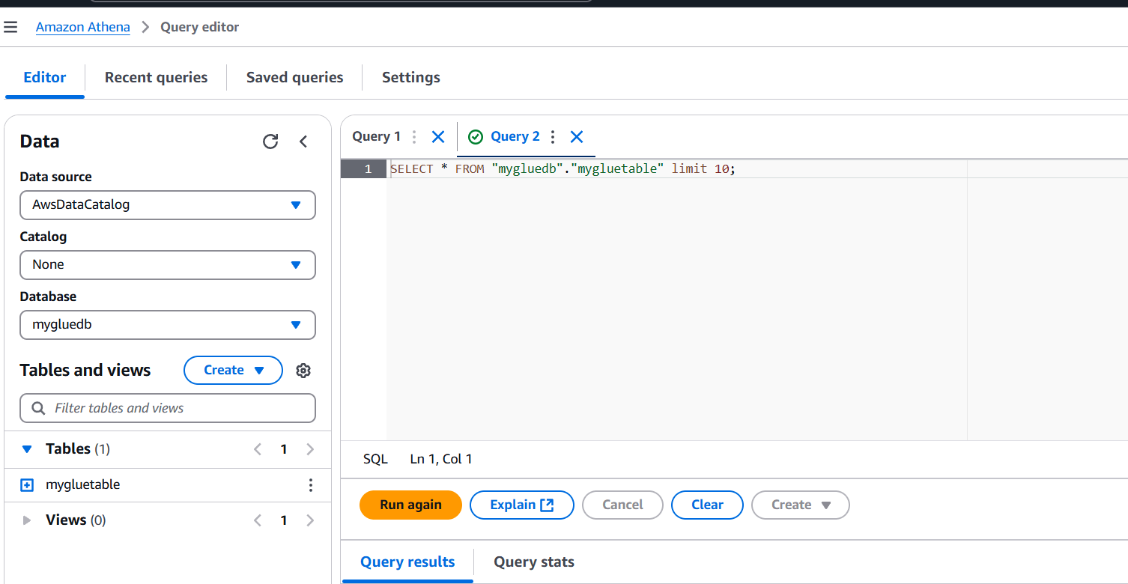Open the Create dropdown below the editor
This screenshot has width=1128, height=584.
pyautogui.click(x=801, y=505)
